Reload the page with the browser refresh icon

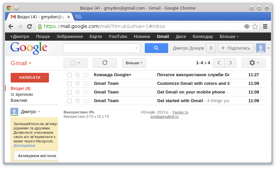(x=29, y=27)
